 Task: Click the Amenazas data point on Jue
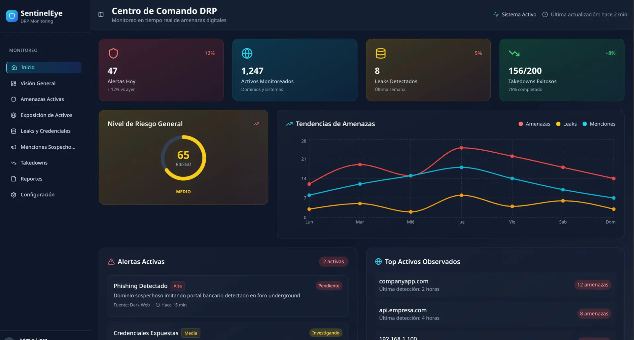click(x=461, y=148)
